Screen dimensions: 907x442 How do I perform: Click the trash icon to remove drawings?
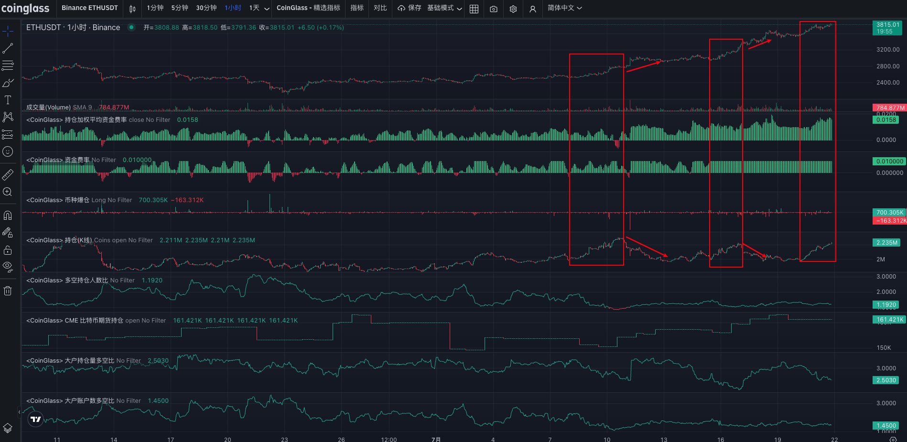8,291
